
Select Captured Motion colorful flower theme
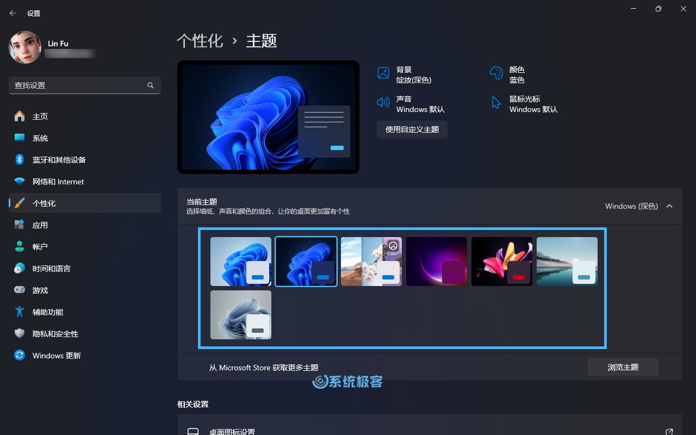(502, 262)
